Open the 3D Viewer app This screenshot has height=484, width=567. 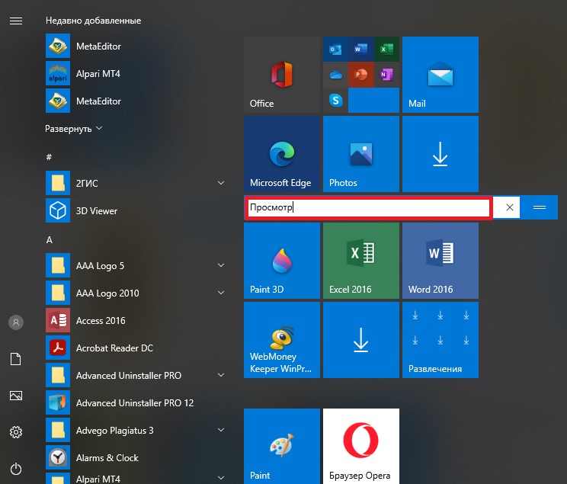(x=136, y=210)
